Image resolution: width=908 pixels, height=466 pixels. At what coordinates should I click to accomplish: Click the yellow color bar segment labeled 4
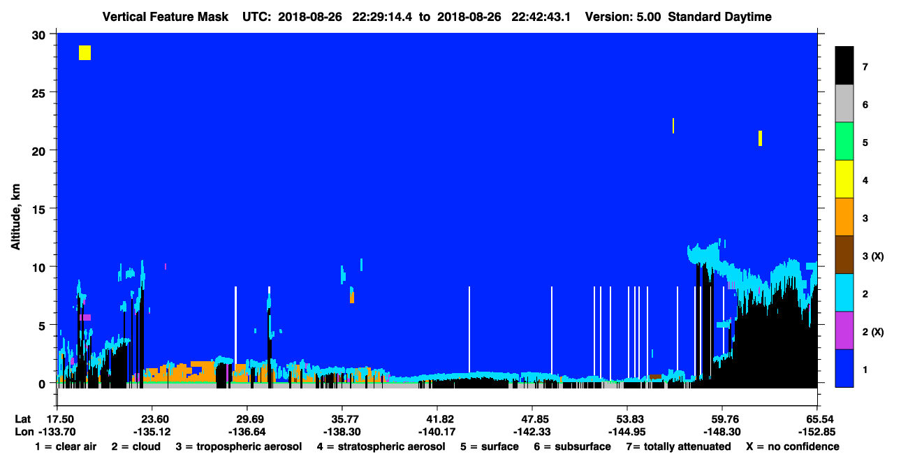tap(844, 180)
